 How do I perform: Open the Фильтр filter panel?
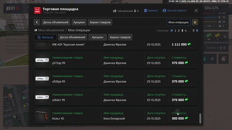click(45, 37)
